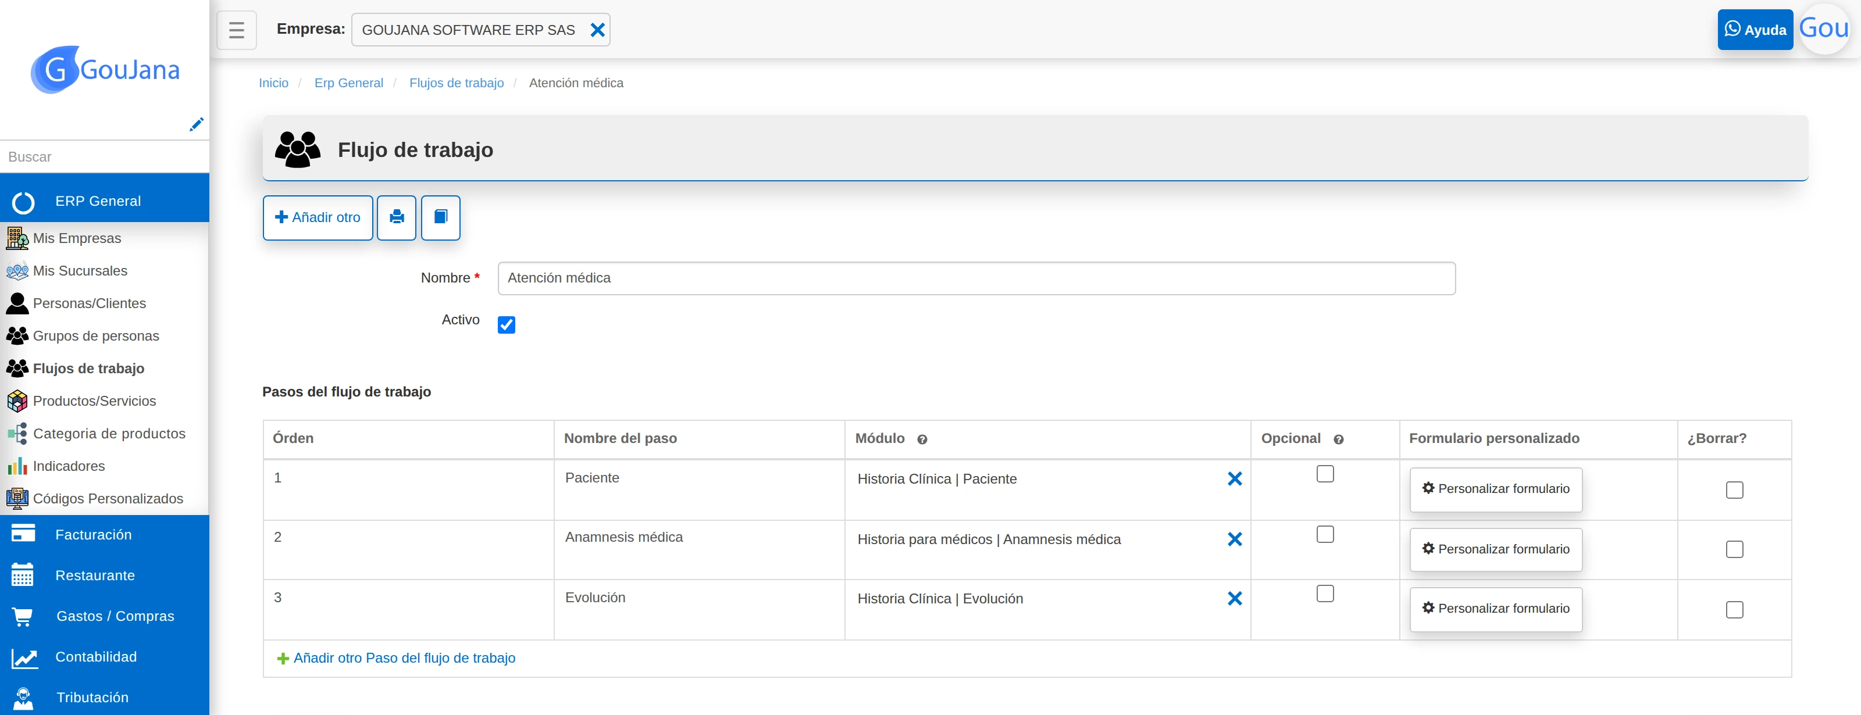The image size is (1861, 715).
Task: Click the book icon button beside print
Action: point(441,217)
